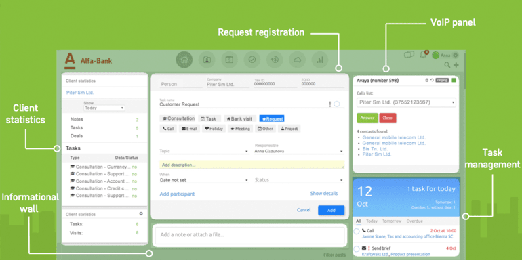Open the checkmark tasks icon in navigation
This screenshot has width=522, height=260.
click(x=252, y=60)
